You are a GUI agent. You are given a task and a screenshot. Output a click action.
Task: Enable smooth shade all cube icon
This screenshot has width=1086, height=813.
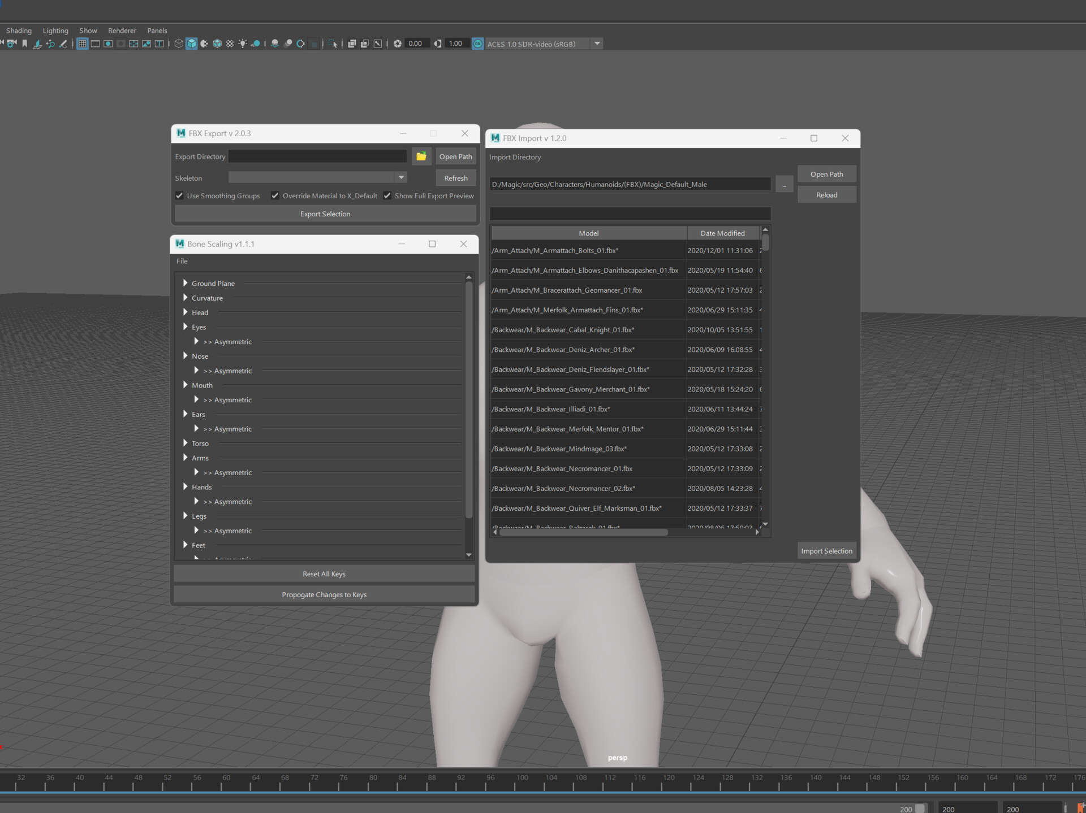pos(192,44)
